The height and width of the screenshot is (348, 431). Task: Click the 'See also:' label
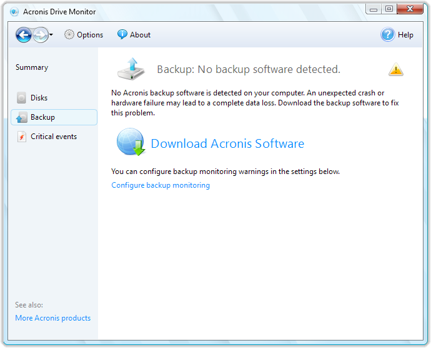pyautogui.click(x=29, y=305)
